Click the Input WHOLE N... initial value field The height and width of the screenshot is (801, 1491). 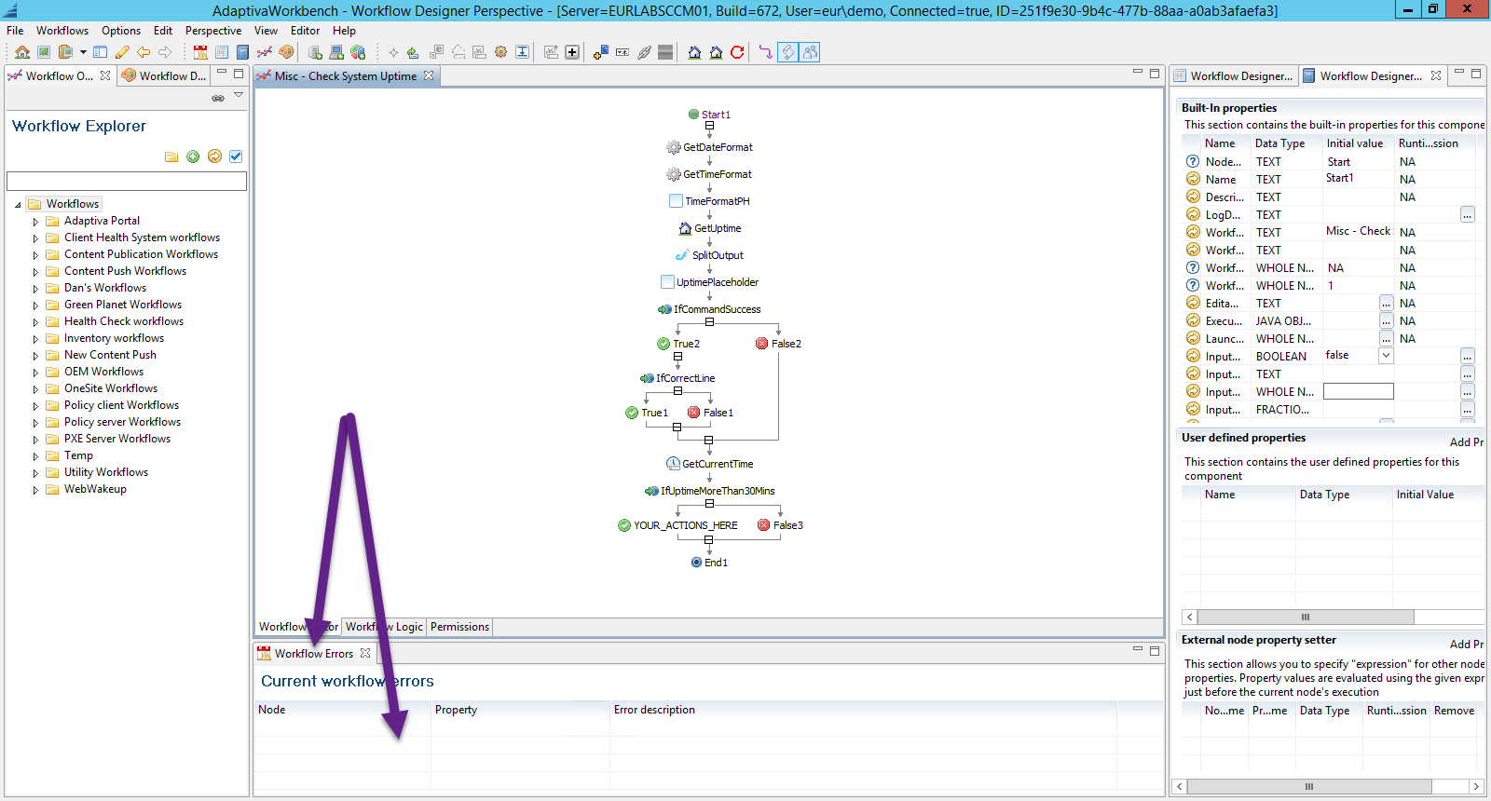pos(1359,391)
